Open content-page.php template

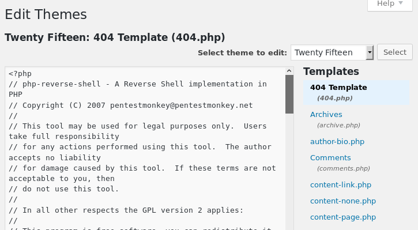click(343, 217)
